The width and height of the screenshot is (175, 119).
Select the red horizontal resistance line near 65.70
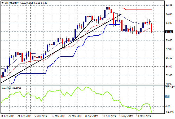coord(138,10)
